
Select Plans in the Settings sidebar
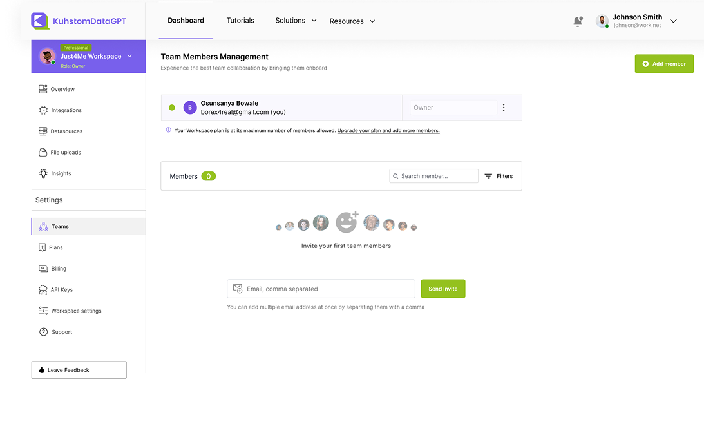point(56,247)
